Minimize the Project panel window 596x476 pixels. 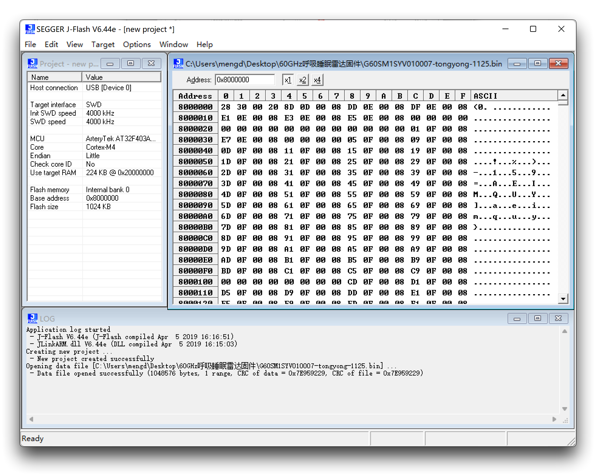coord(110,63)
